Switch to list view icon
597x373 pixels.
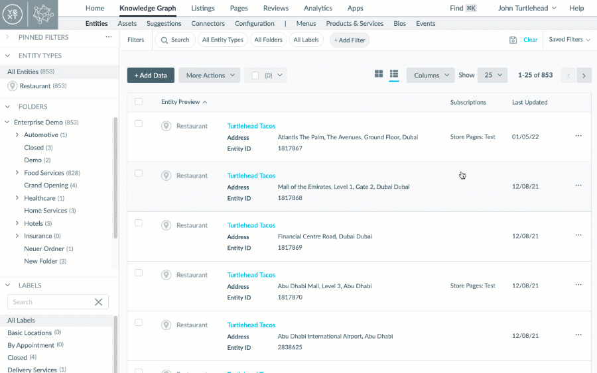393,74
